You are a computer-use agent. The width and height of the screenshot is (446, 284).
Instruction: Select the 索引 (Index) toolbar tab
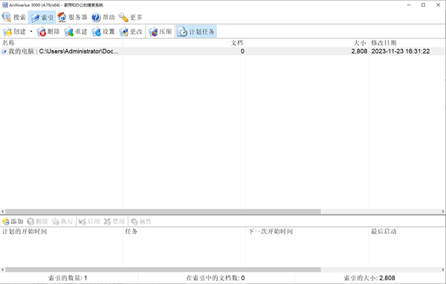coord(42,17)
